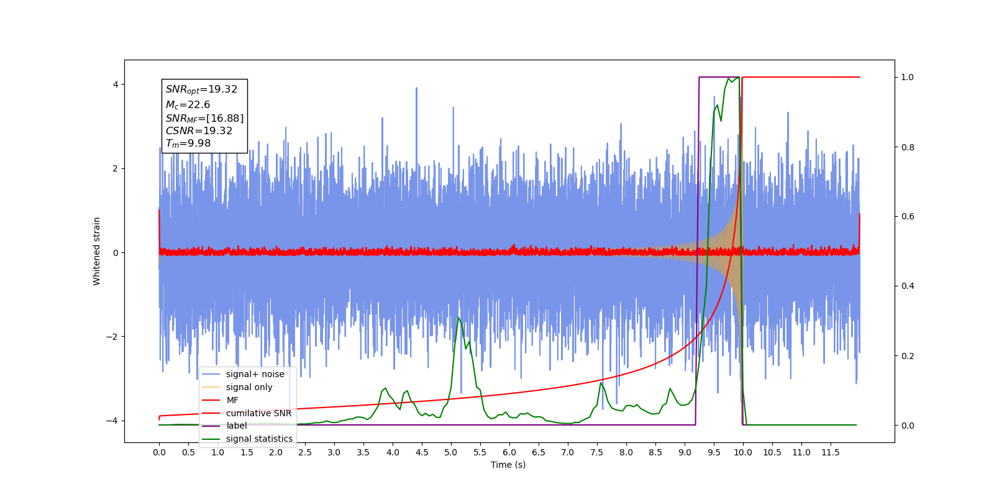Click the left y-axis tick label 4
The width and height of the screenshot is (994, 497).
click(x=116, y=84)
